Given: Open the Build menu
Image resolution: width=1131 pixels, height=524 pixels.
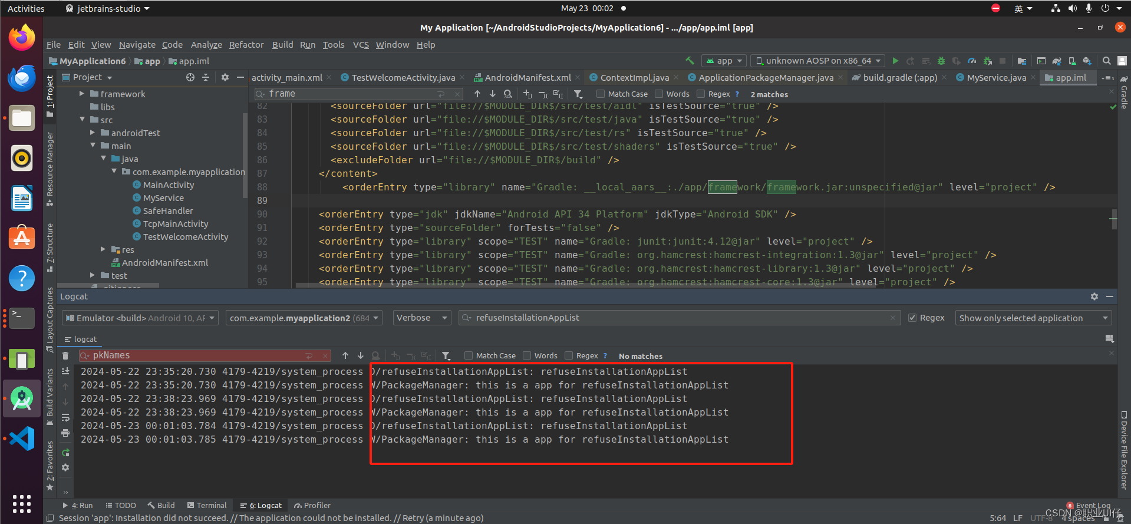Looking at the screenshot, I should click(x=282, y=45).
